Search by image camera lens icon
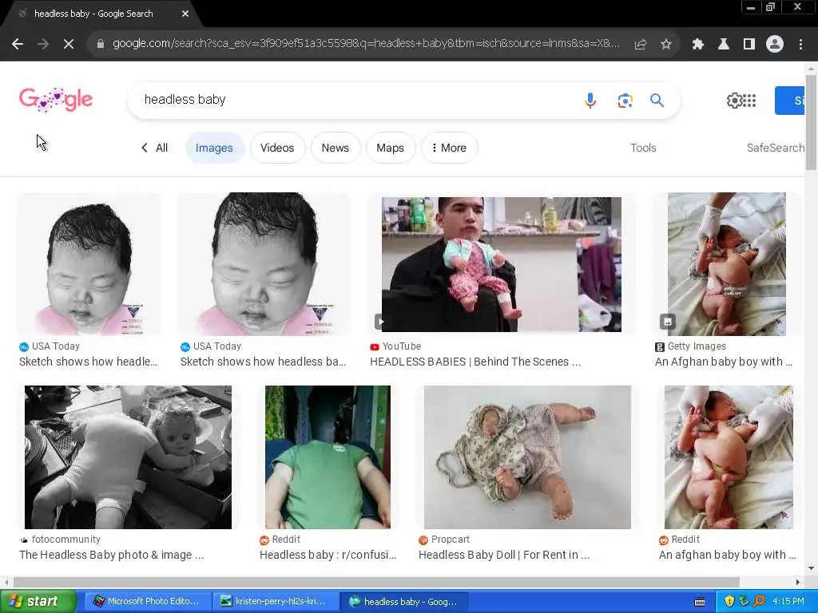Screen dimensions: 818x613 tap(625, 100)
